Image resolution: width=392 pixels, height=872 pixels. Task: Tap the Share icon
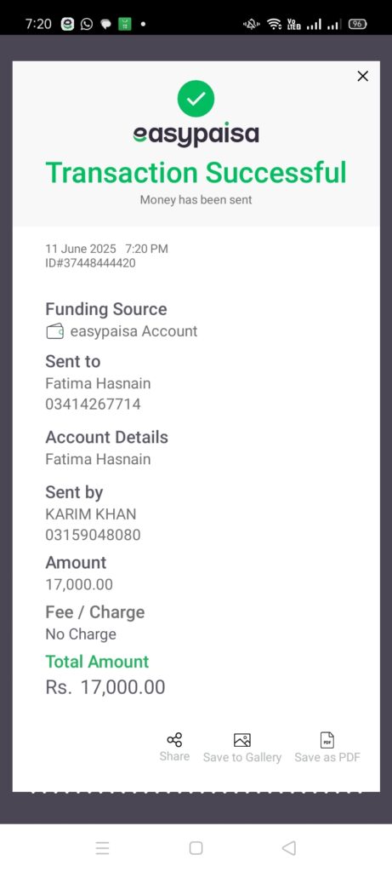174,740
